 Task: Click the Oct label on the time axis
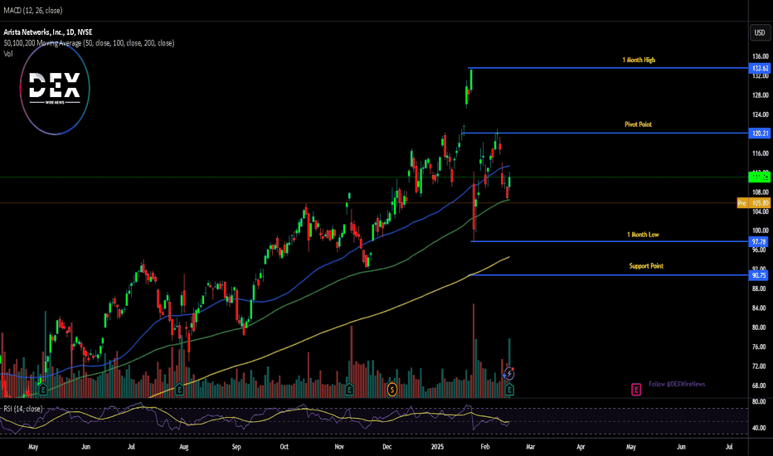pos(284,447)
